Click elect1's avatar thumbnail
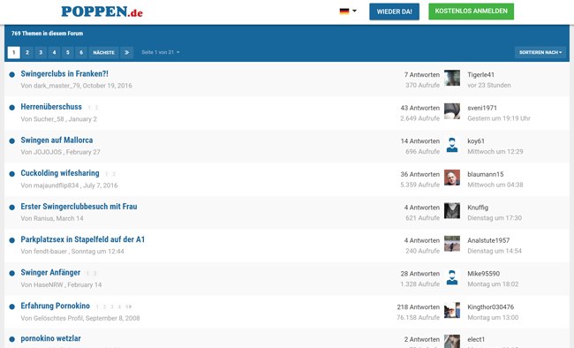Viewport: 574px width, 348px height. point(452,342)
